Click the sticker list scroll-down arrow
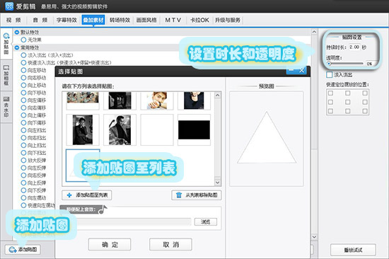389x259 pixels. [x=218, y=183]
